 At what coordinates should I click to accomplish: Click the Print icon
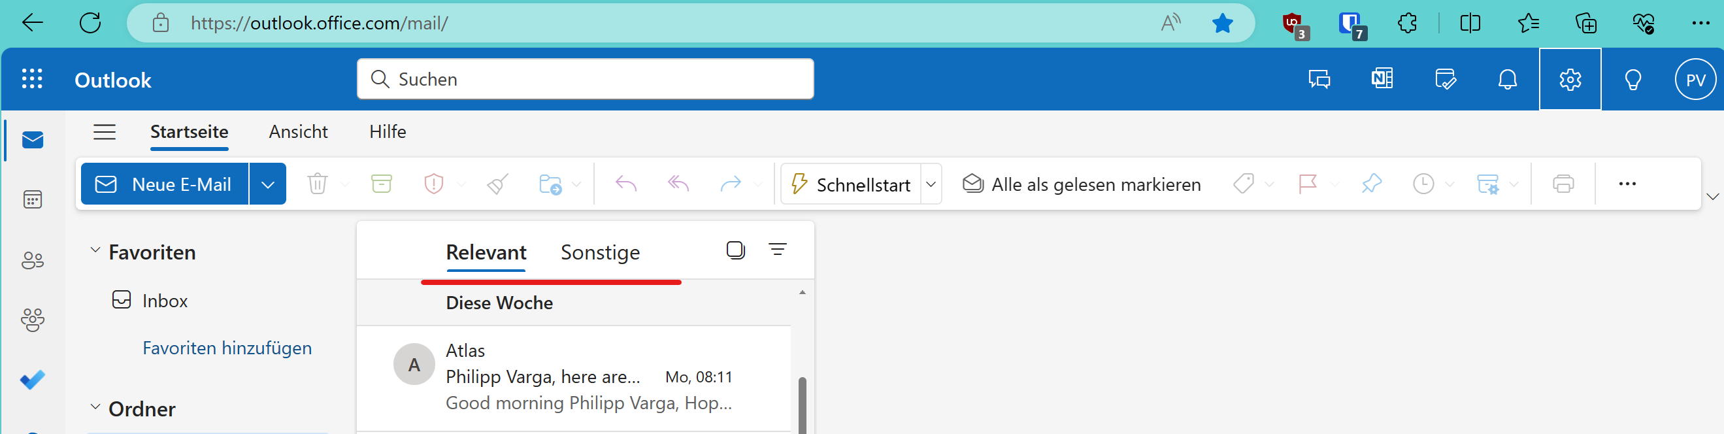point(1563,184)
